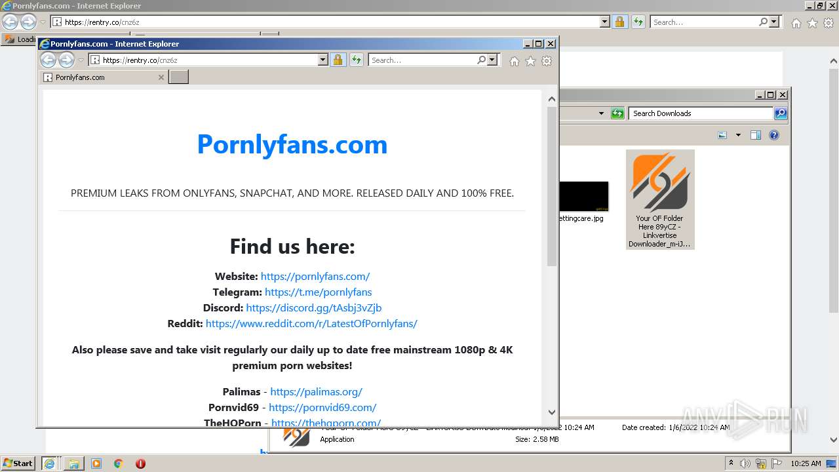This screenshot has width=839, height=472.
Task: Open the Home icon in the front IE window
Action: (x=515, y=61)
